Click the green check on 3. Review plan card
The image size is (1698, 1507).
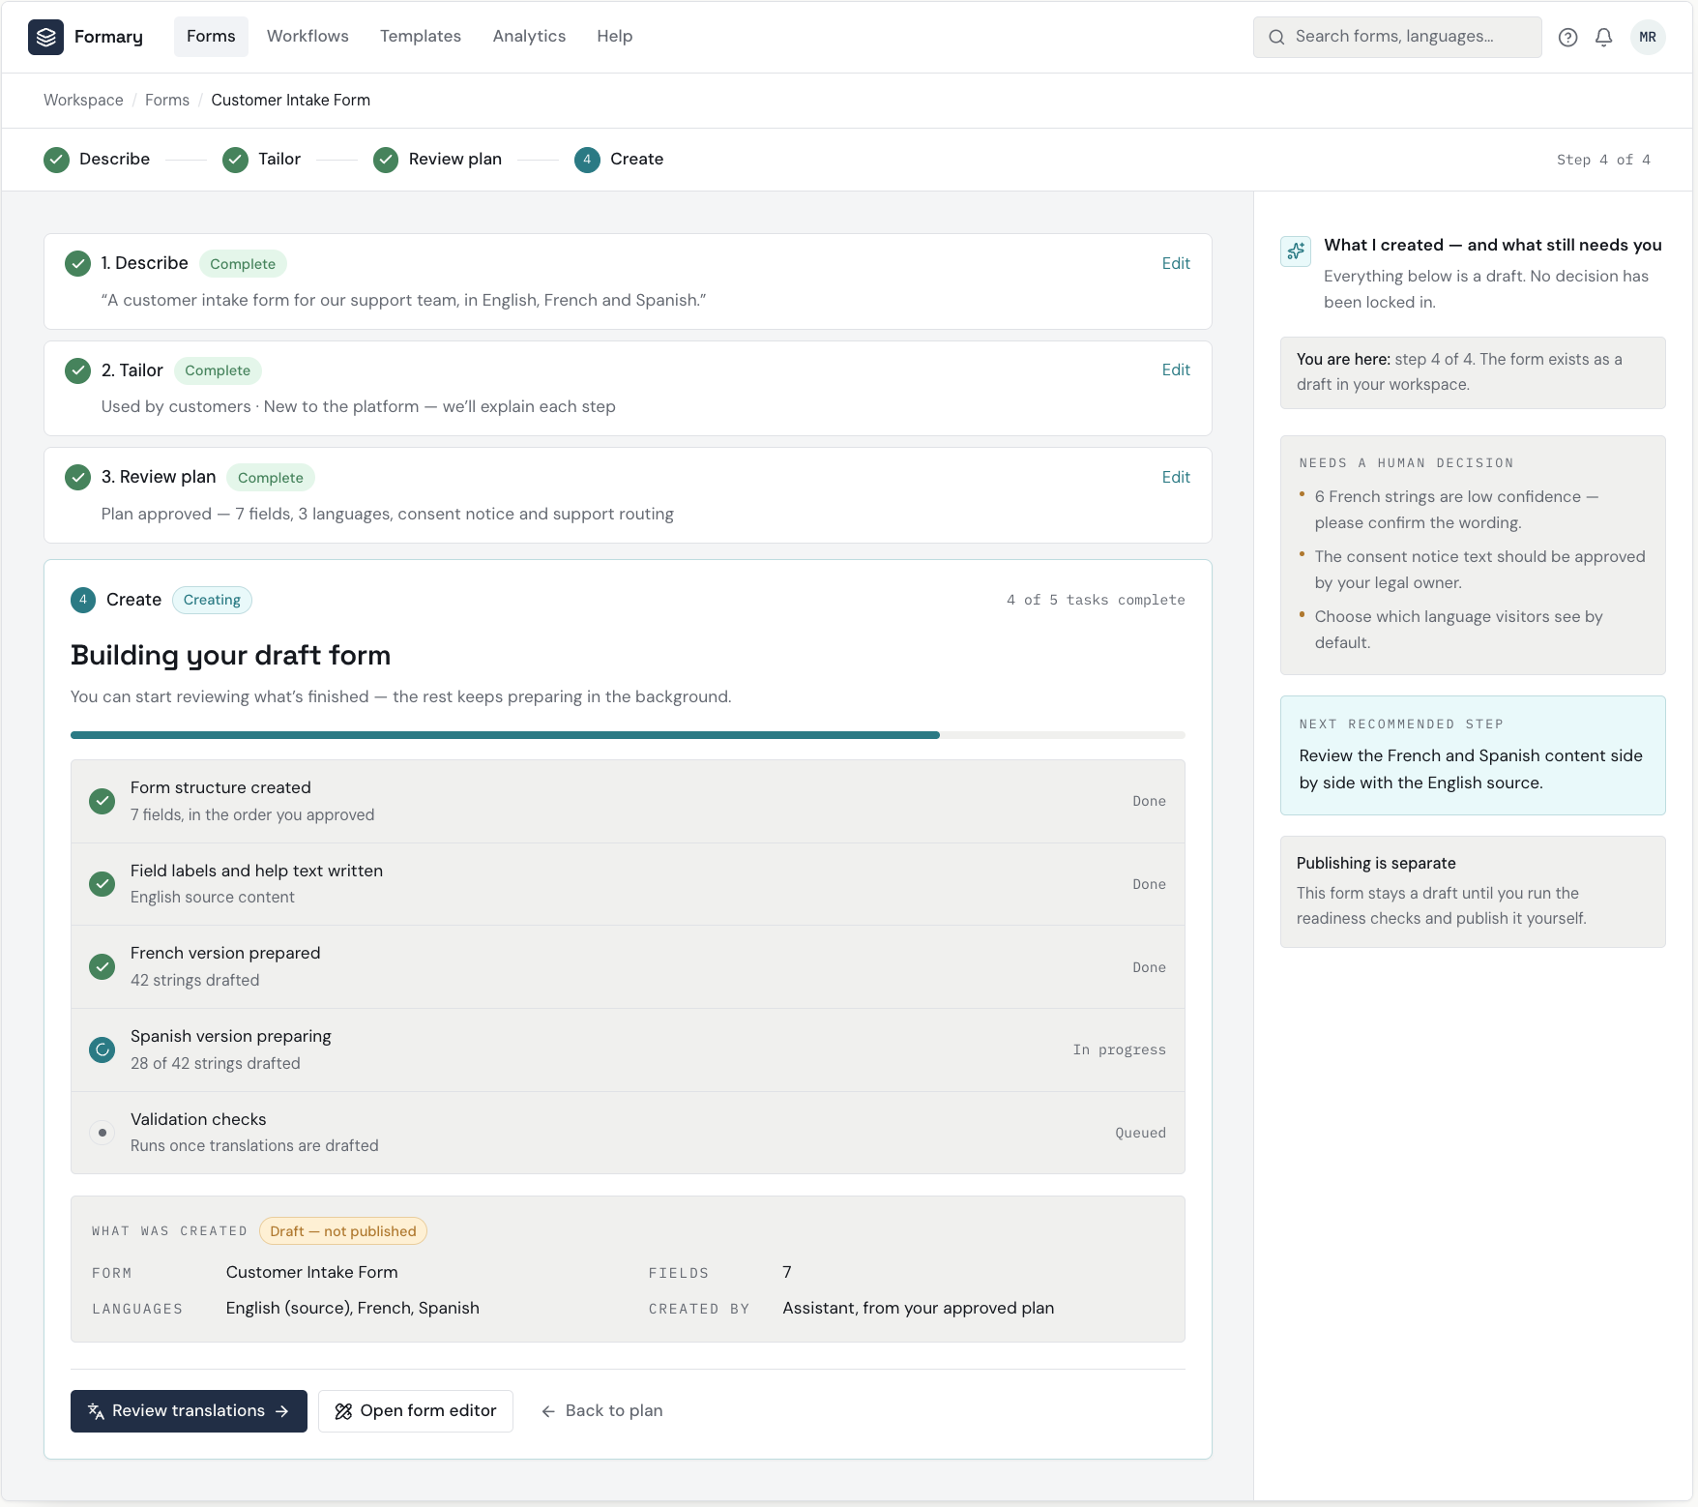coord(77,477)
